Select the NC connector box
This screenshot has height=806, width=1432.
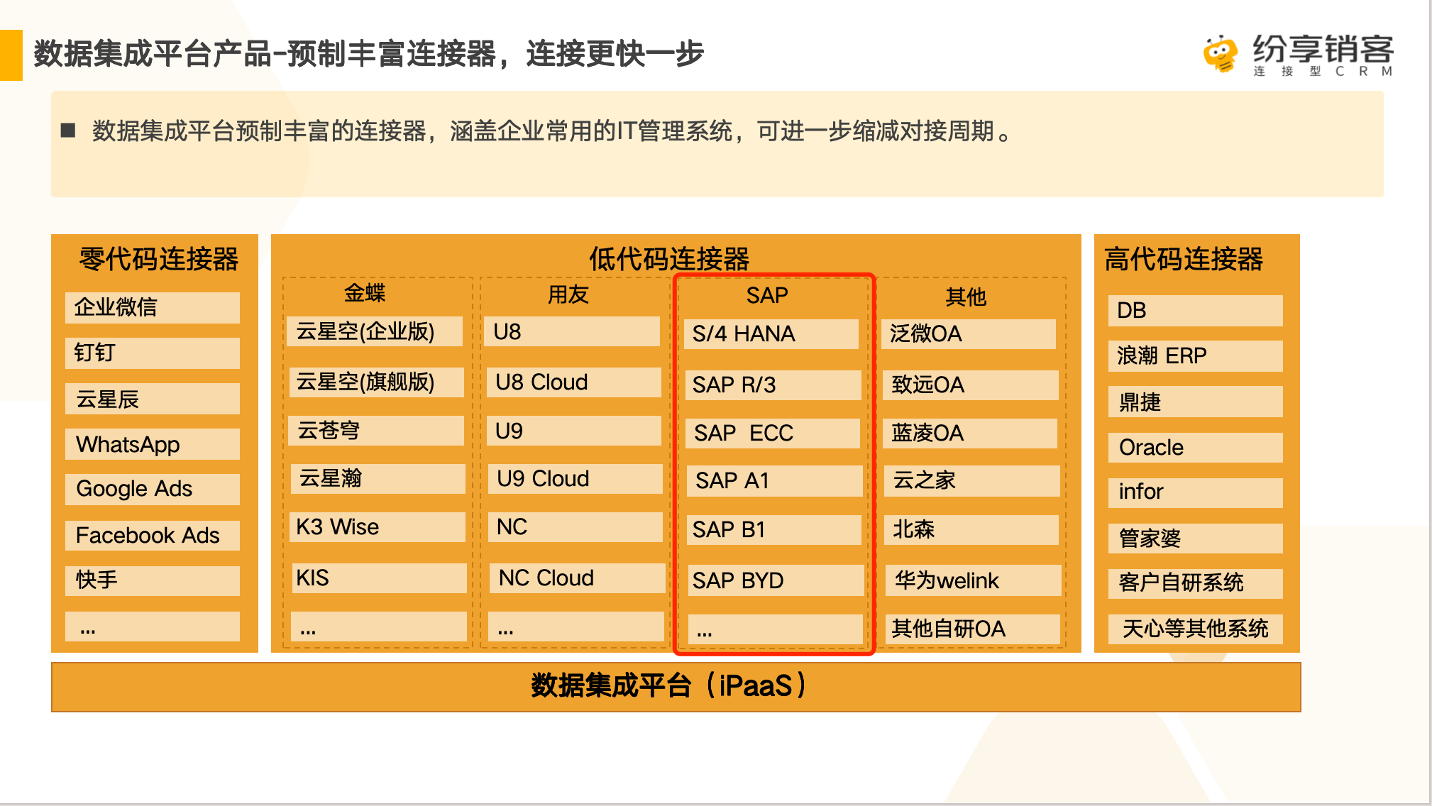575,527
